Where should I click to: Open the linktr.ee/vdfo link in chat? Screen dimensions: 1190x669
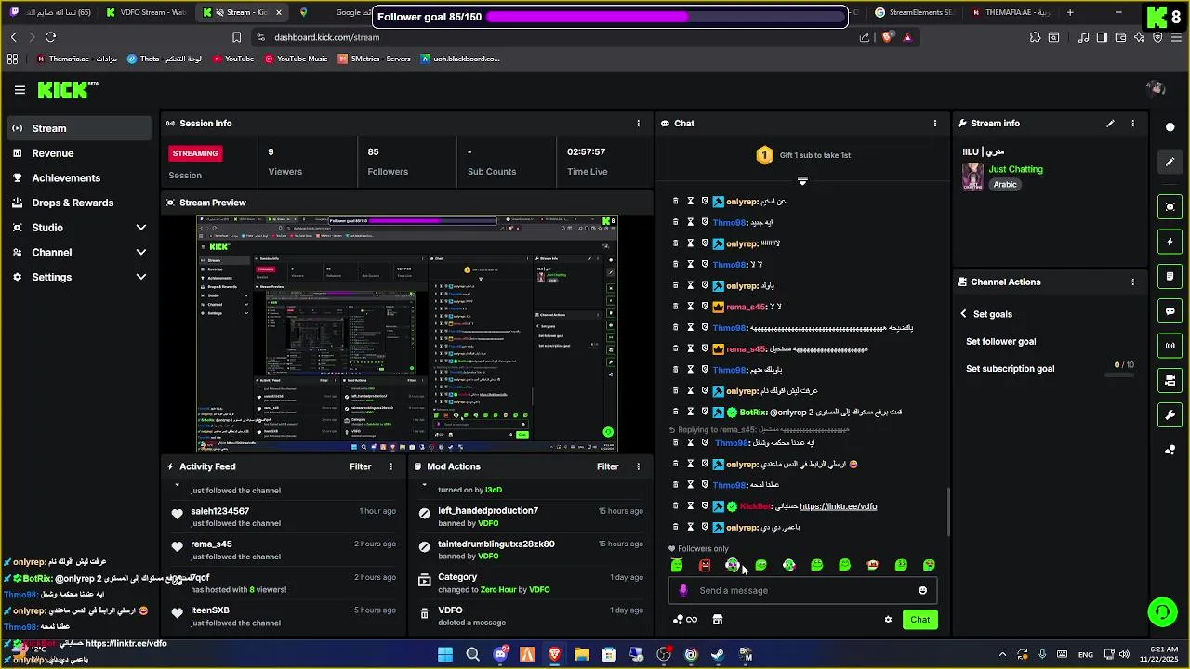point(838,507)
